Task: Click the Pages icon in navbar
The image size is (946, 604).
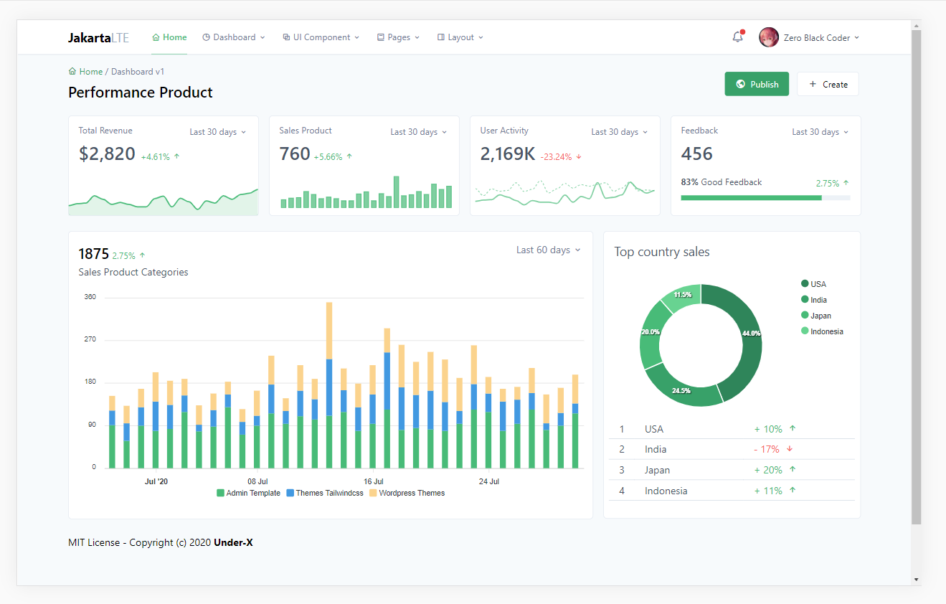Action: pyautogui.click(x=381, y=37)
